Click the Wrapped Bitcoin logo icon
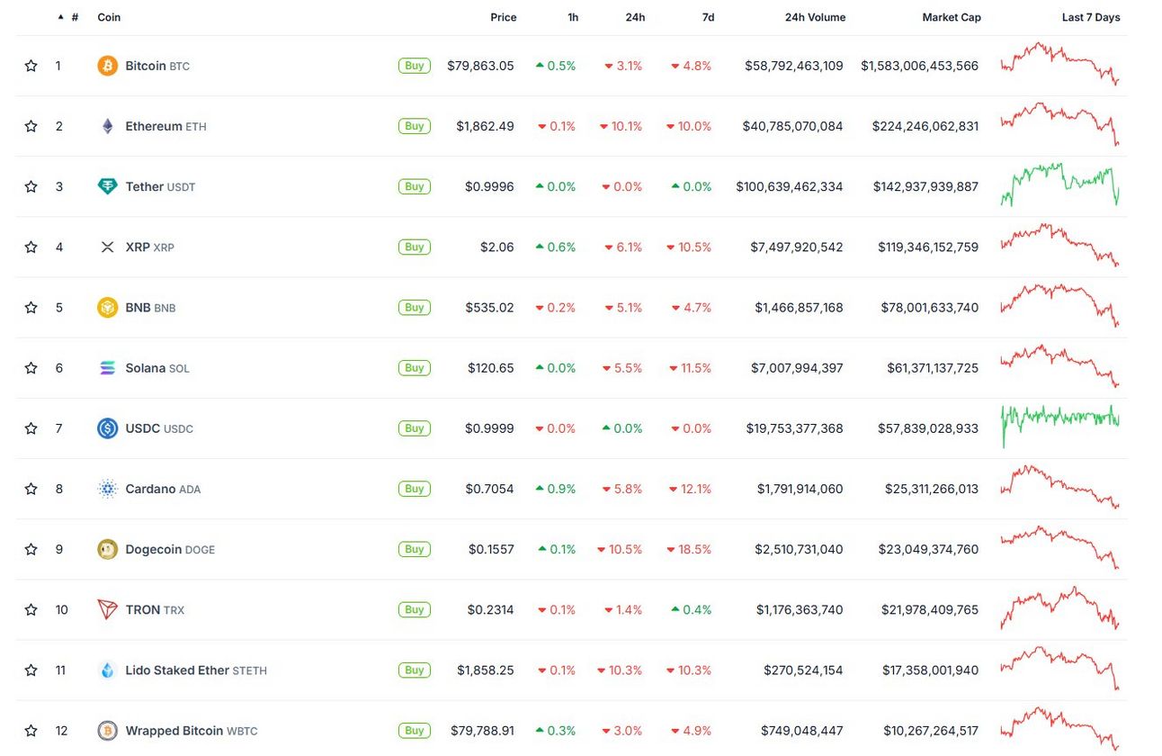This screenshot has width=1162, height=756. coord(108,731)
